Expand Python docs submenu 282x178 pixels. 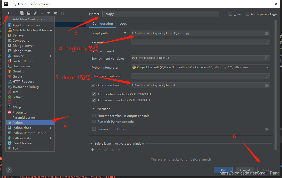[x=51, y=128]
